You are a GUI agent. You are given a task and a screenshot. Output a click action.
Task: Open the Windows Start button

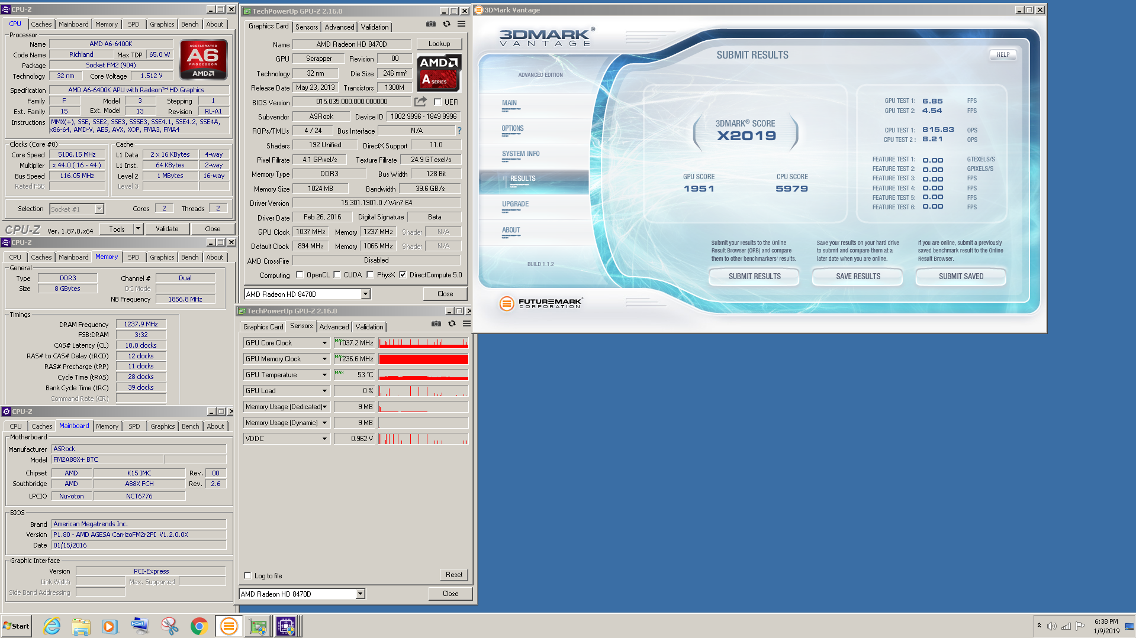coord(16,626)
